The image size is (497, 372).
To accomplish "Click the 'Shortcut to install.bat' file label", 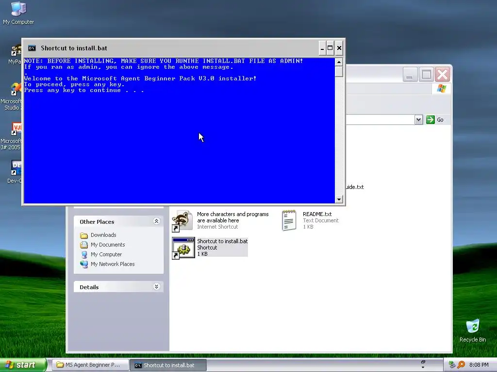I will point(222,241).
